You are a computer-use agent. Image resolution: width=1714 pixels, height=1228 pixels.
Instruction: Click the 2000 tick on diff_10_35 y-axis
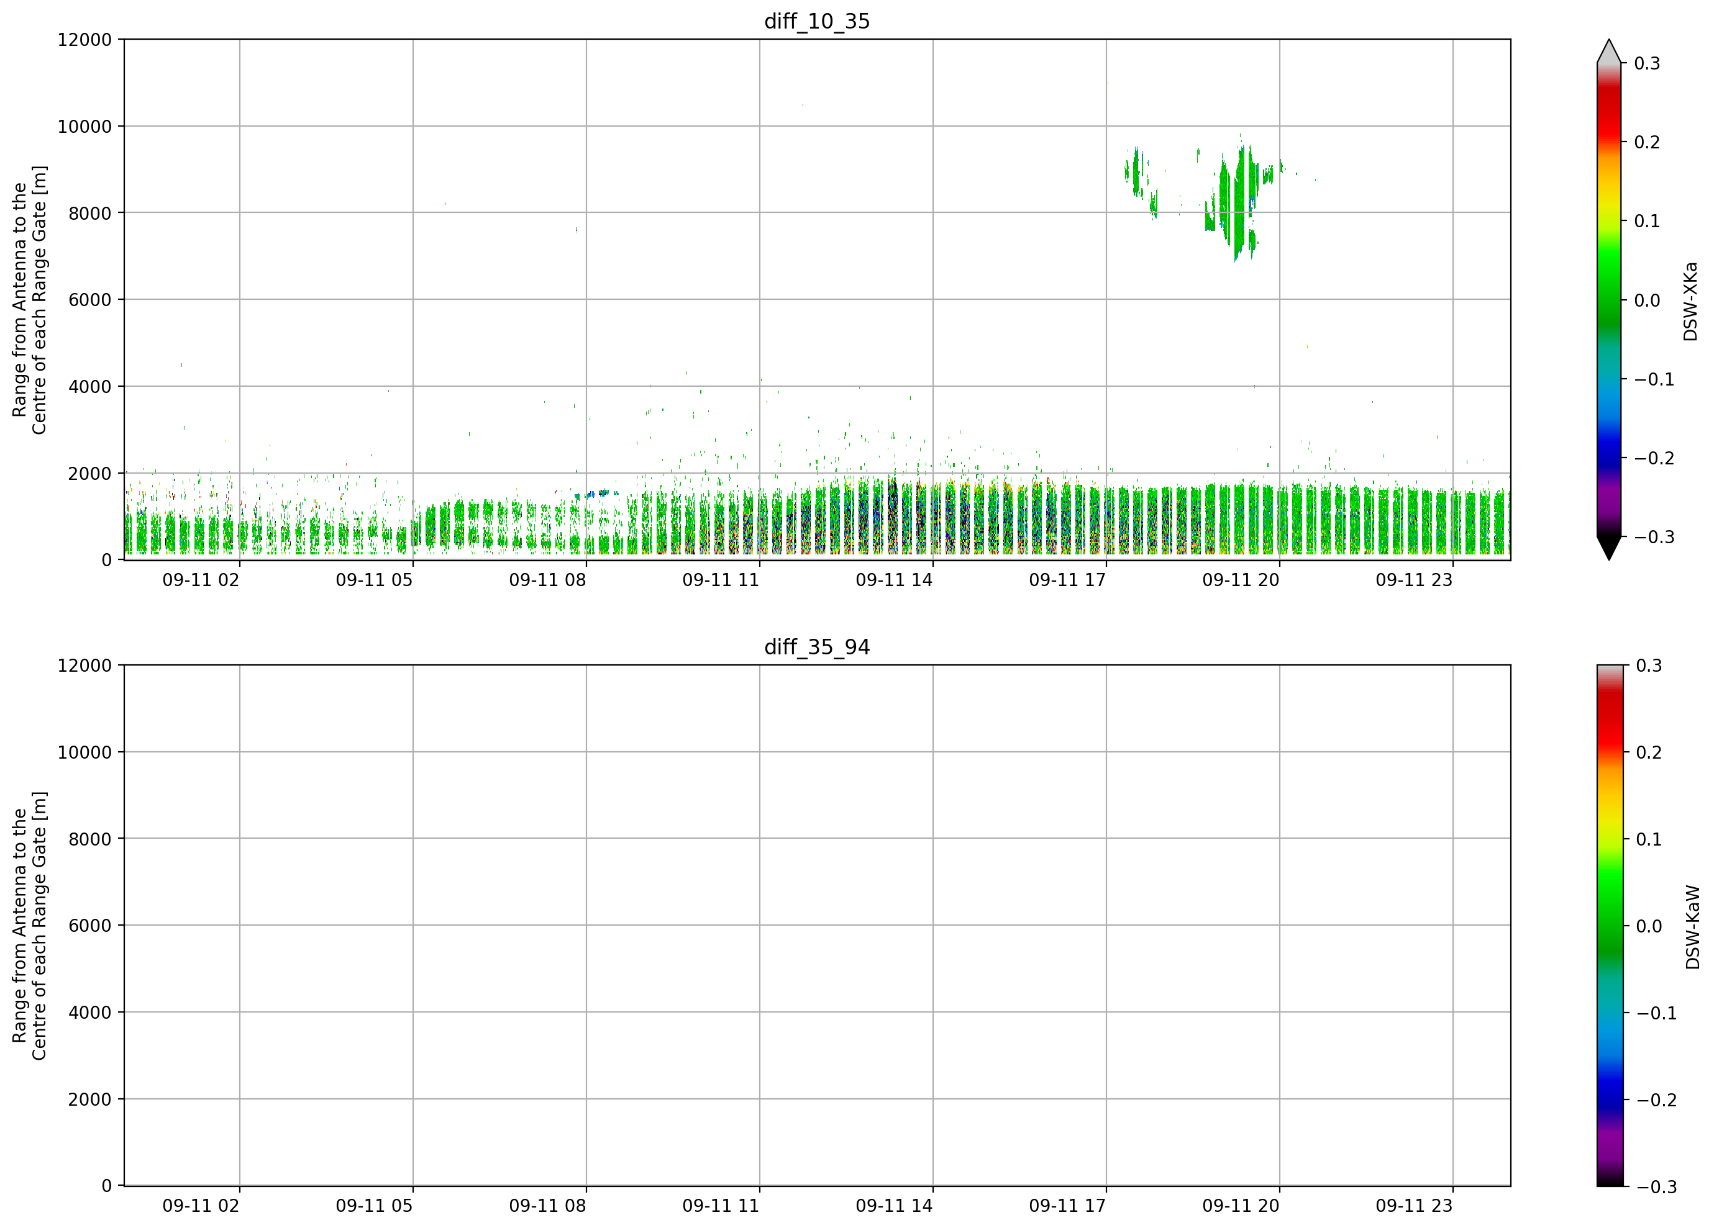coord(90,474)
